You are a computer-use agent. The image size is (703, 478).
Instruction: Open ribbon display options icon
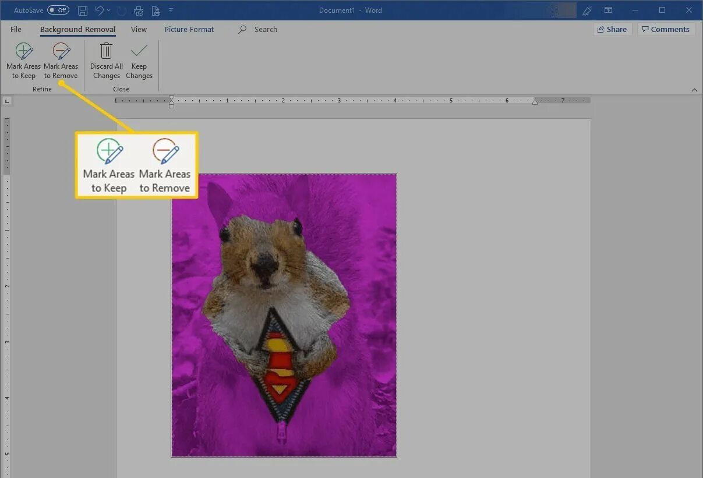tap(608, 10)
